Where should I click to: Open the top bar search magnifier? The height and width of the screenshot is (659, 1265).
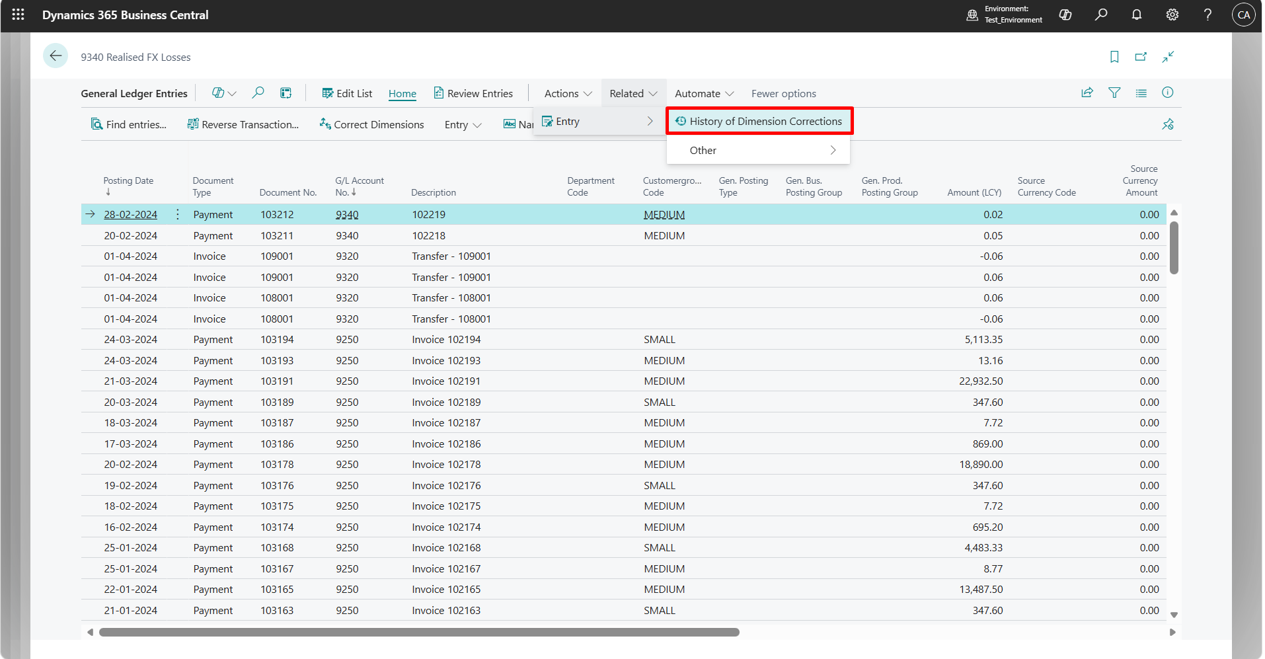click(x=1101, y=15)
